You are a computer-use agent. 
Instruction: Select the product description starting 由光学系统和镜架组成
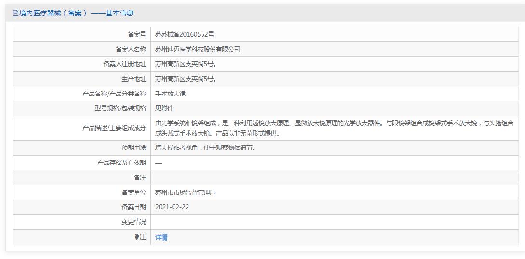point(334,128)
